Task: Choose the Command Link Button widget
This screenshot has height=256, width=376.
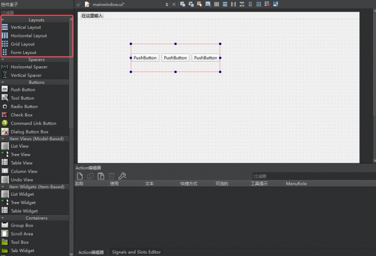Action: (x=33, y=124)
